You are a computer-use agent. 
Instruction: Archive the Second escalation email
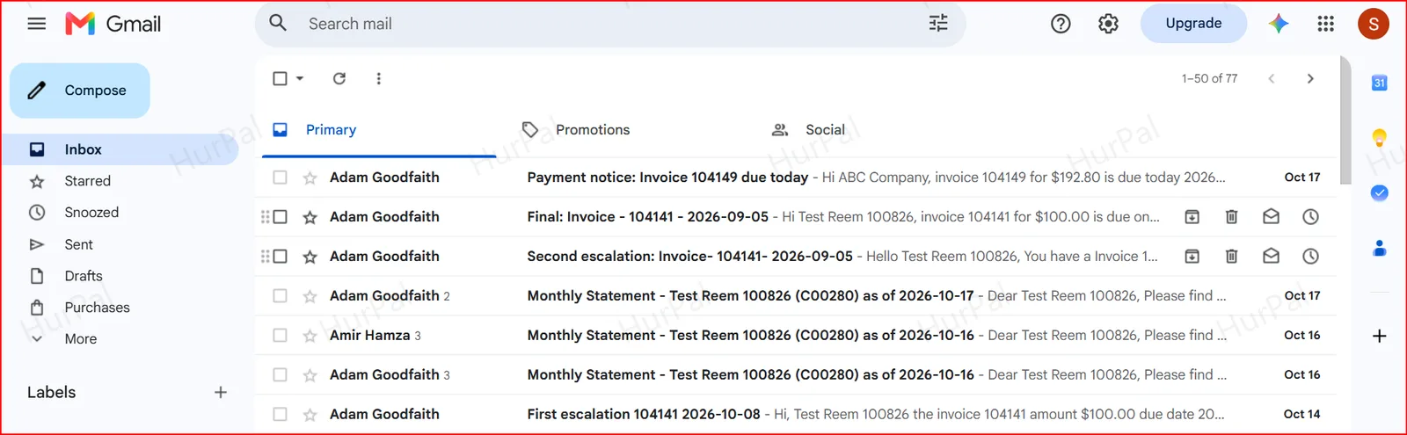[x=1192, y=256]
